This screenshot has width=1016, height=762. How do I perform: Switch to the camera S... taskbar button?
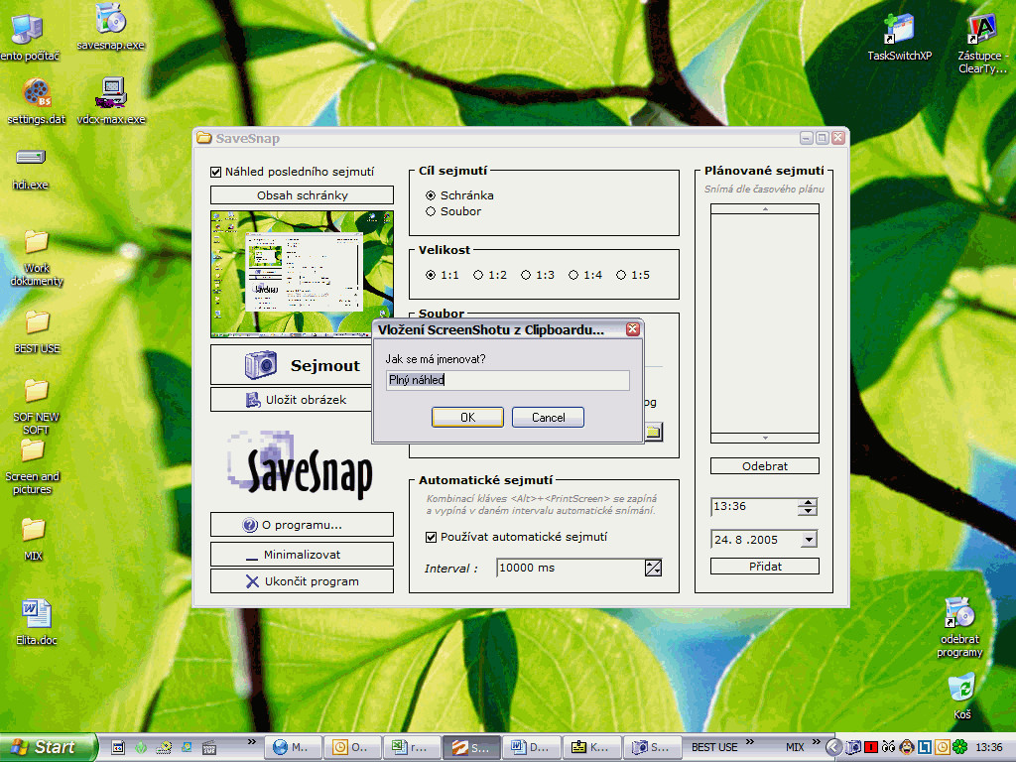point(651,747)
